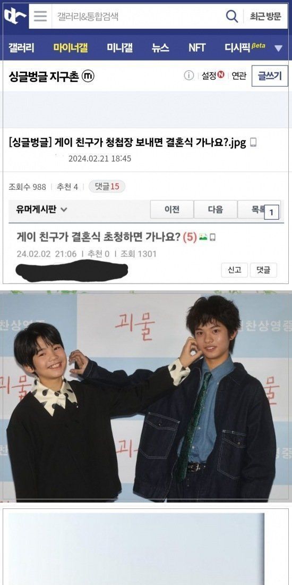Click the 갤러리&통합검색 search field
The image size is (292, 585).
(x=138, y=16)
